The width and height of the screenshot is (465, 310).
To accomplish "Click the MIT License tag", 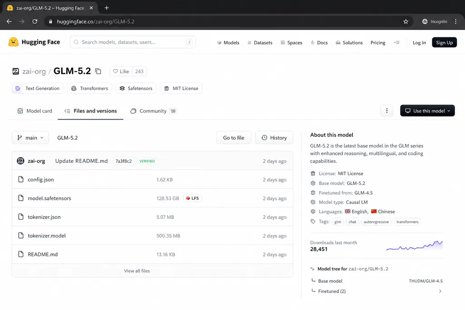I will click(x=181, y=89).
